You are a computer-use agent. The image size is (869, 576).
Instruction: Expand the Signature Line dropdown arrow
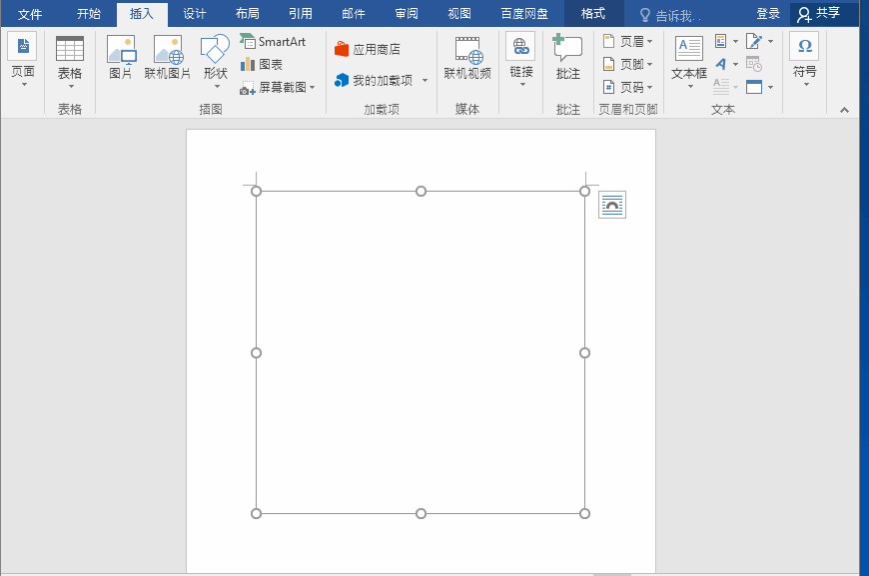(x=770, y=41)
